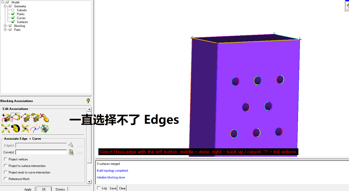Expand the Parts tree node
Image resolution: width=349 pixels, height=191 pixels.
[x=5, y=30]
